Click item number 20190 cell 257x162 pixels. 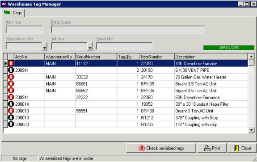[157, 70]
